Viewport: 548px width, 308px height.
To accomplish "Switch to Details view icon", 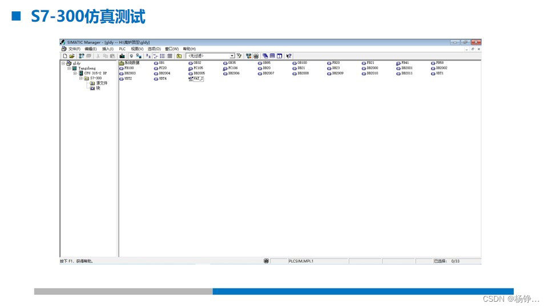I will (170, 56).
